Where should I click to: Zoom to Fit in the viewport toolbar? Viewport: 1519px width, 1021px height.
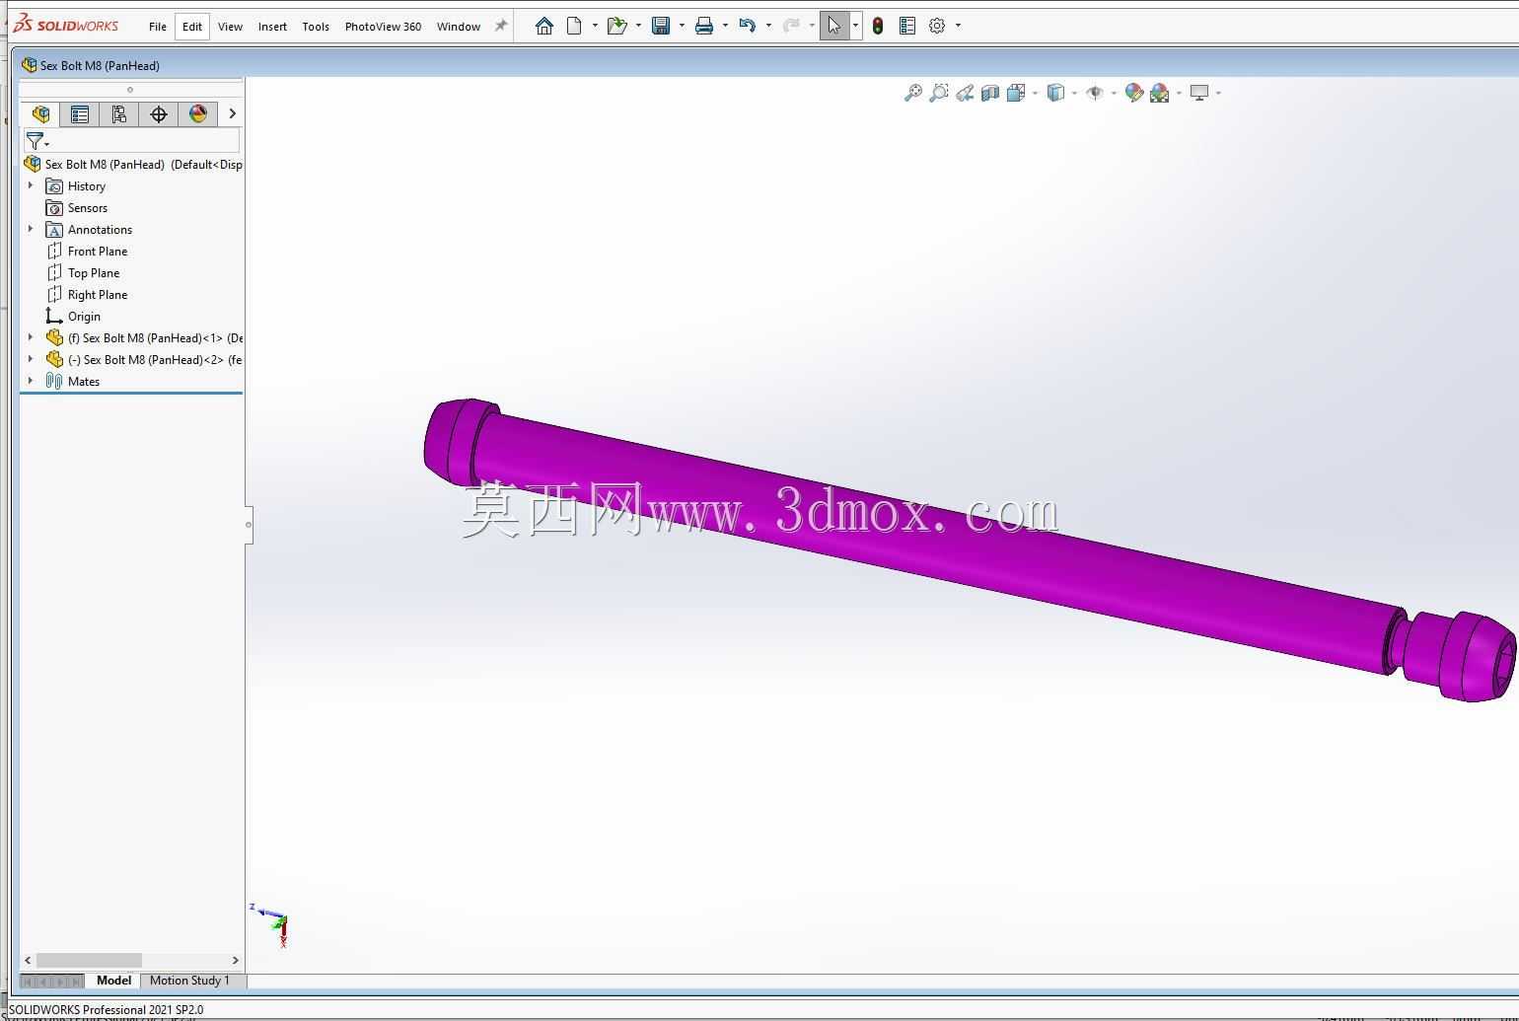913,93
